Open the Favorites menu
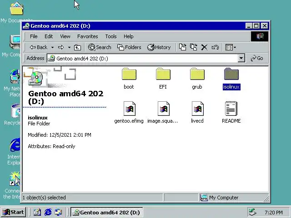 pos(88,36)
